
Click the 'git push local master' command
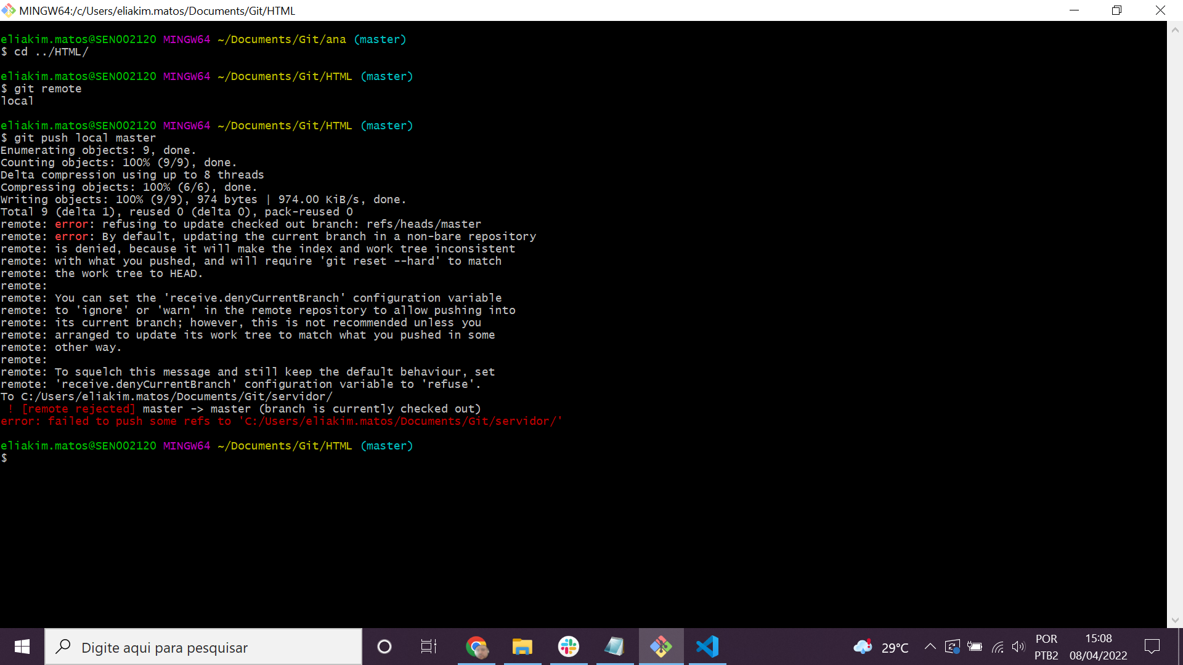pyautogui.click(x=85, y=138)
